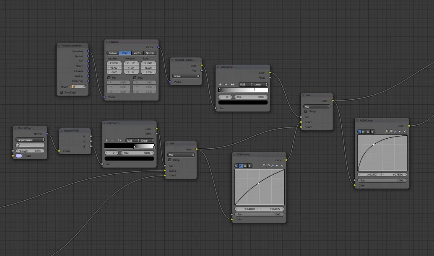
Task: Select Texture type in Mapping node
Action: click(x=113, y=53)
